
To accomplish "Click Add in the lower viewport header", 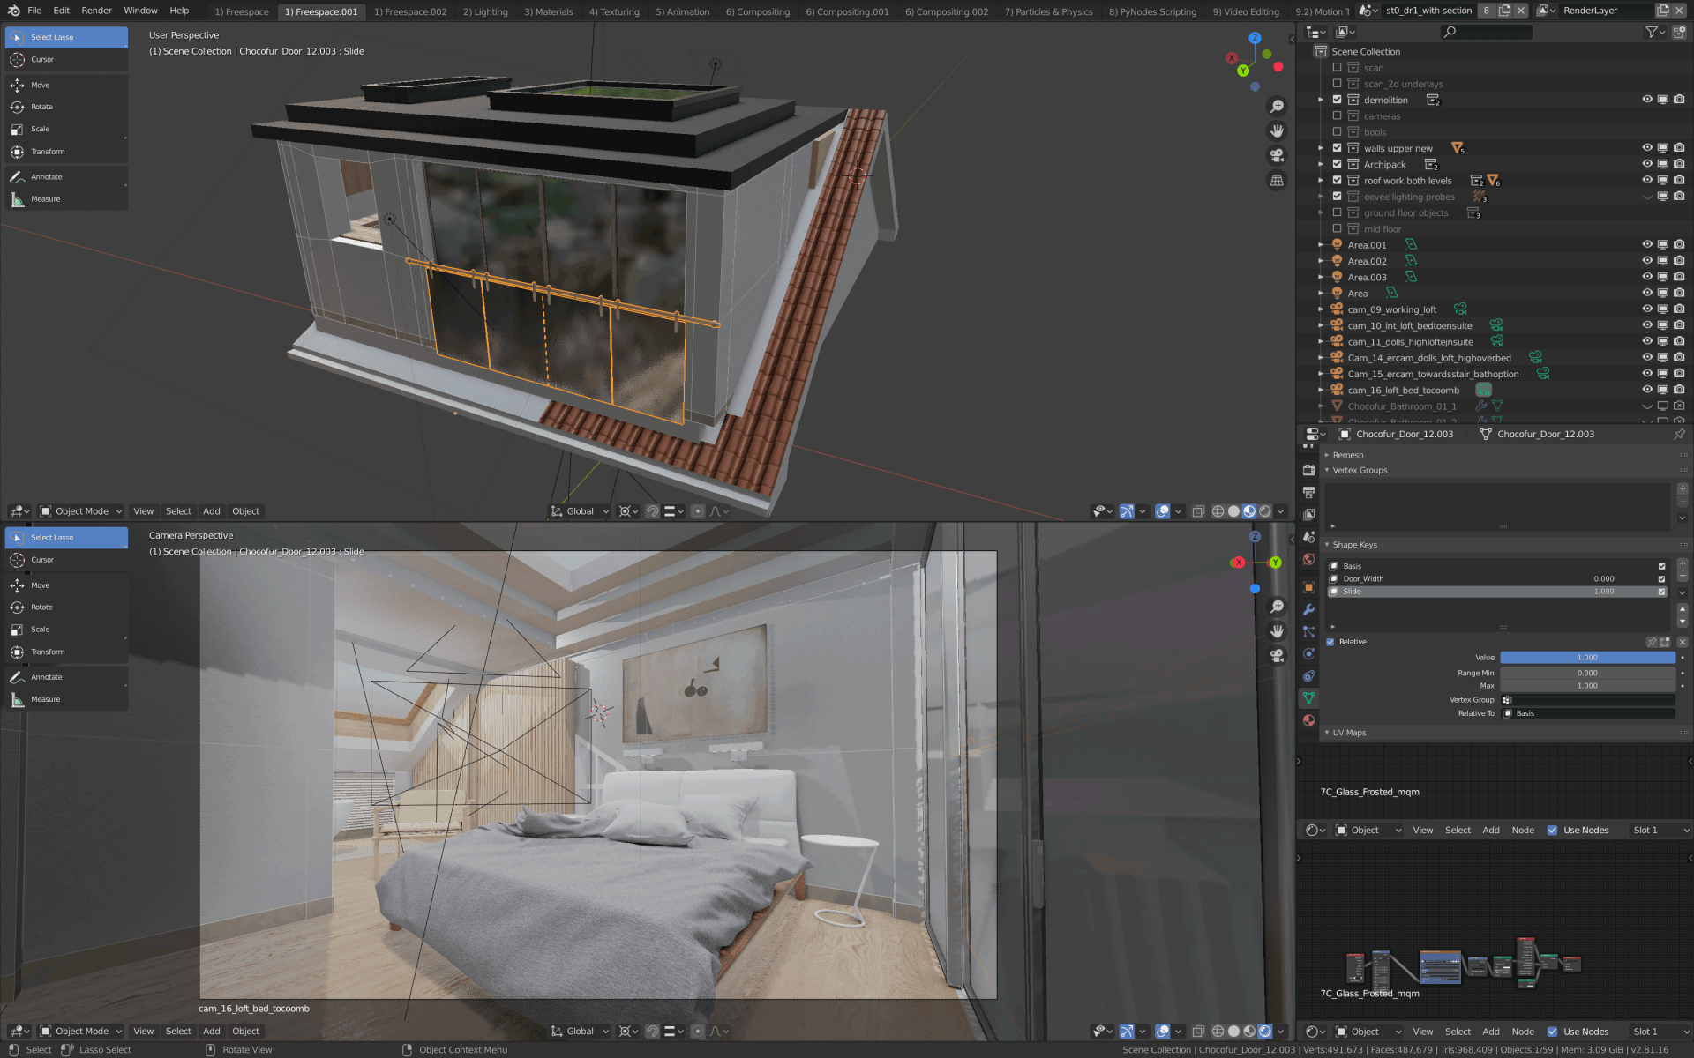I will (x=212, y=1032).
